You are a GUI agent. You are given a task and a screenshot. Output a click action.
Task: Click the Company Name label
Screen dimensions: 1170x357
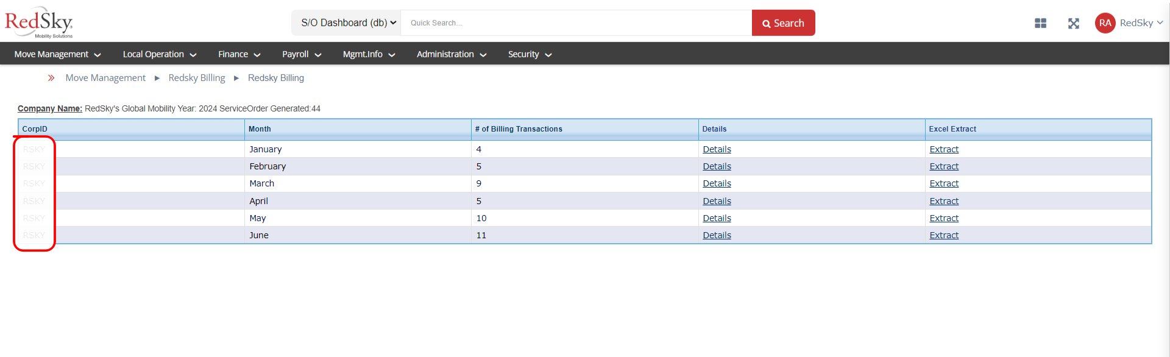pos(50,108)
